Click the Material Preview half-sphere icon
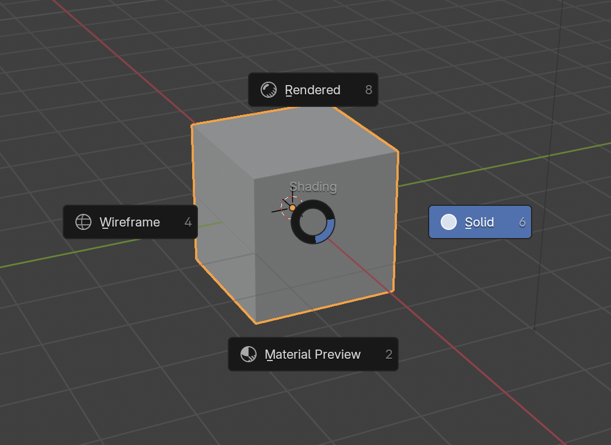The height and width of the screenshot is (445, 611). 248,354
